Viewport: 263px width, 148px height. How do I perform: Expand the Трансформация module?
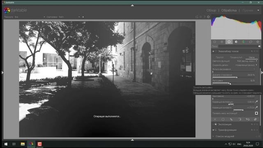click(x=227, y=130)
